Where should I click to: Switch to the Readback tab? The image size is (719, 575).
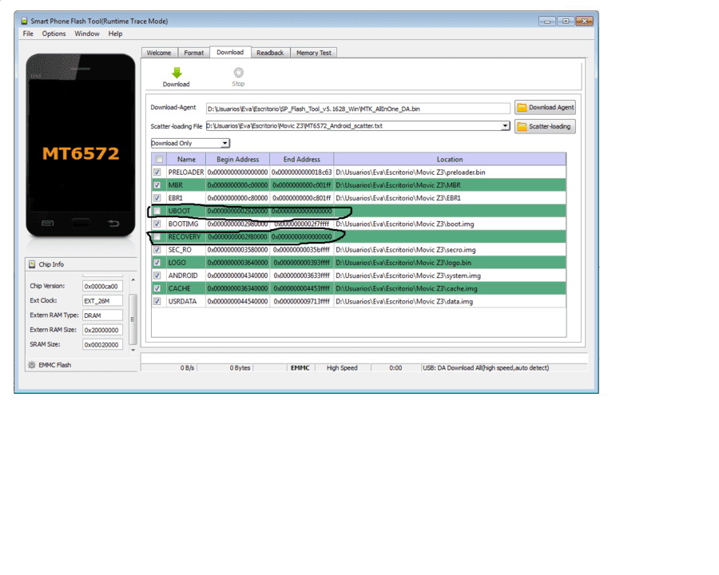[270, 53]
